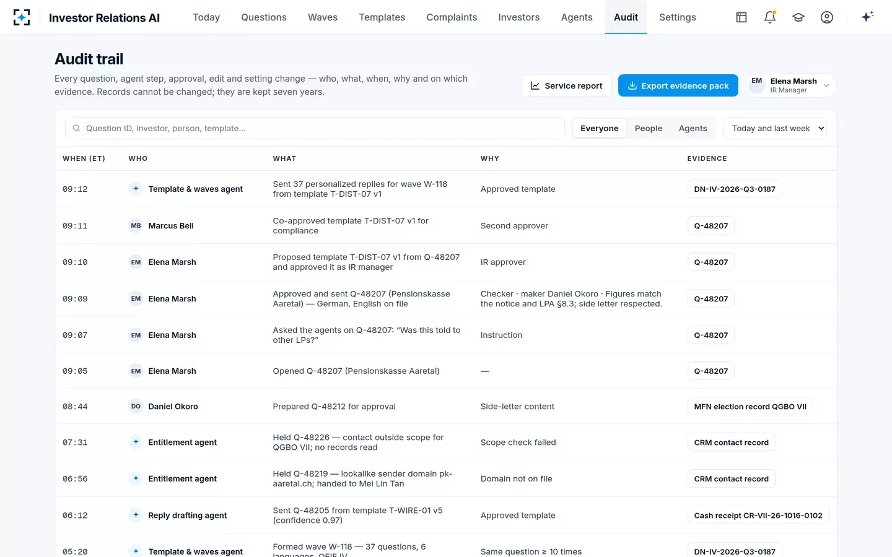Open the graduation cap learning icon
Screen dimensions: 892x557
798,17
